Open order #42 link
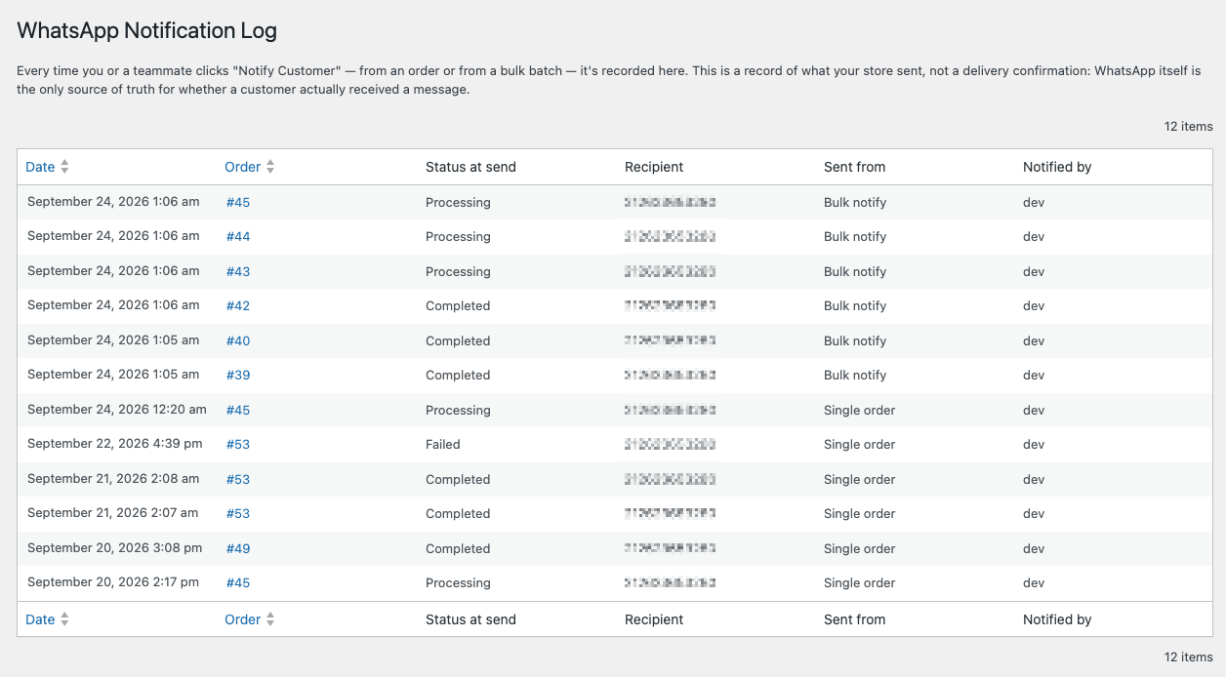The width and height of the screenshot is (1226, 677). click(238, 306)
